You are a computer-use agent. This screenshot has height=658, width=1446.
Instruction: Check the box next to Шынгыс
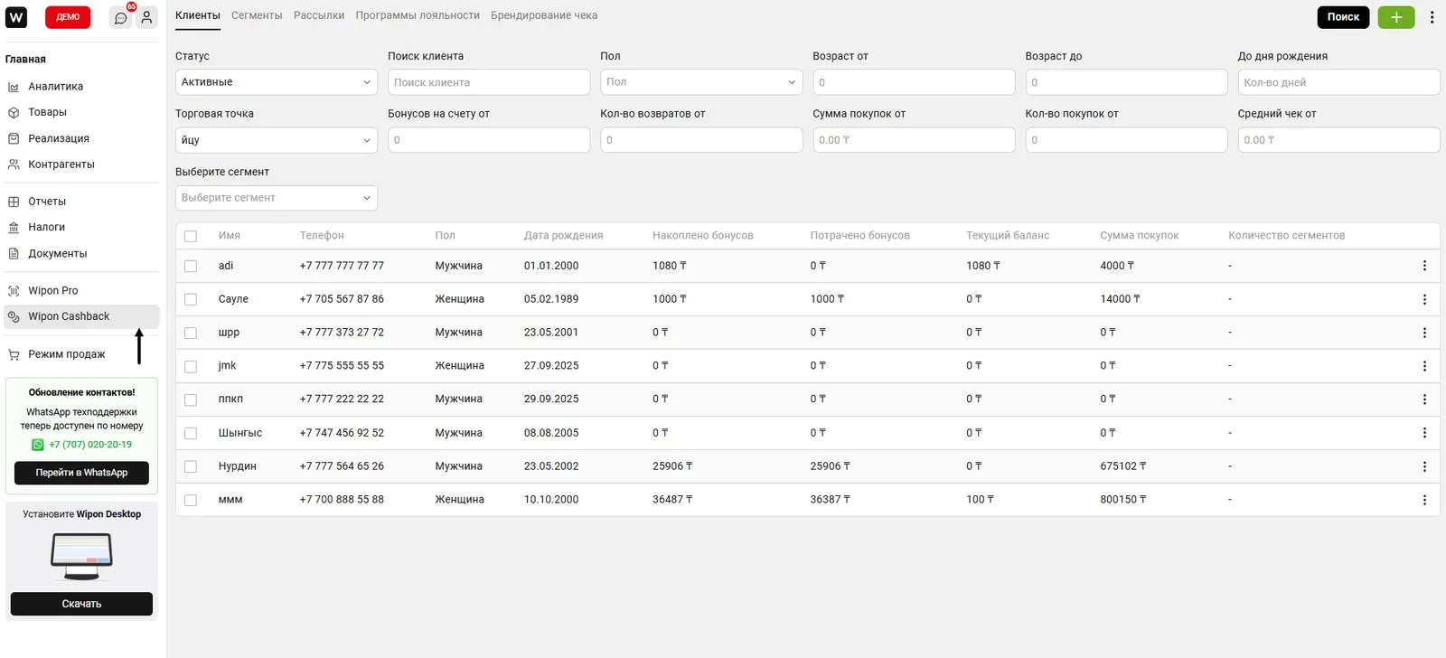[x=191, y=433]
